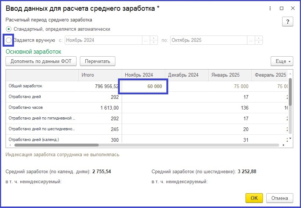
Task: Confirm with the yellow OK button
Action: (x=254, y=198)
